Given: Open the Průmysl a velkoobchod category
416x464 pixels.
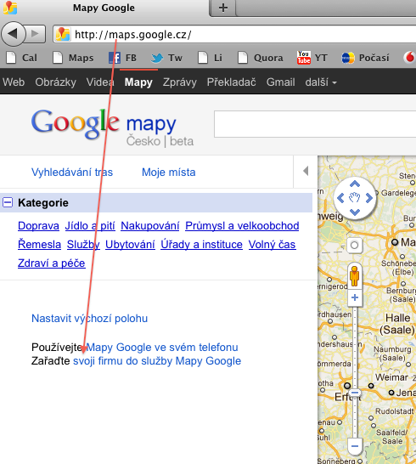Looking at the screenshot, I should tap(242, 226).
